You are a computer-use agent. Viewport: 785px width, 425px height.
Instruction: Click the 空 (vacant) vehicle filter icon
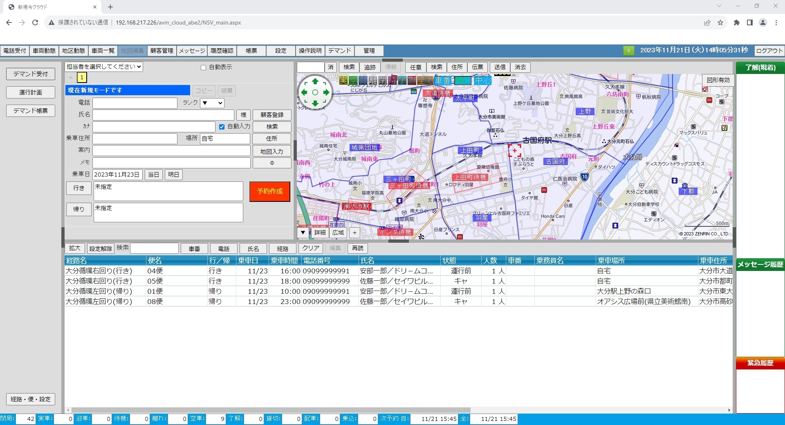pyautogui.click(x=353, y=81)
